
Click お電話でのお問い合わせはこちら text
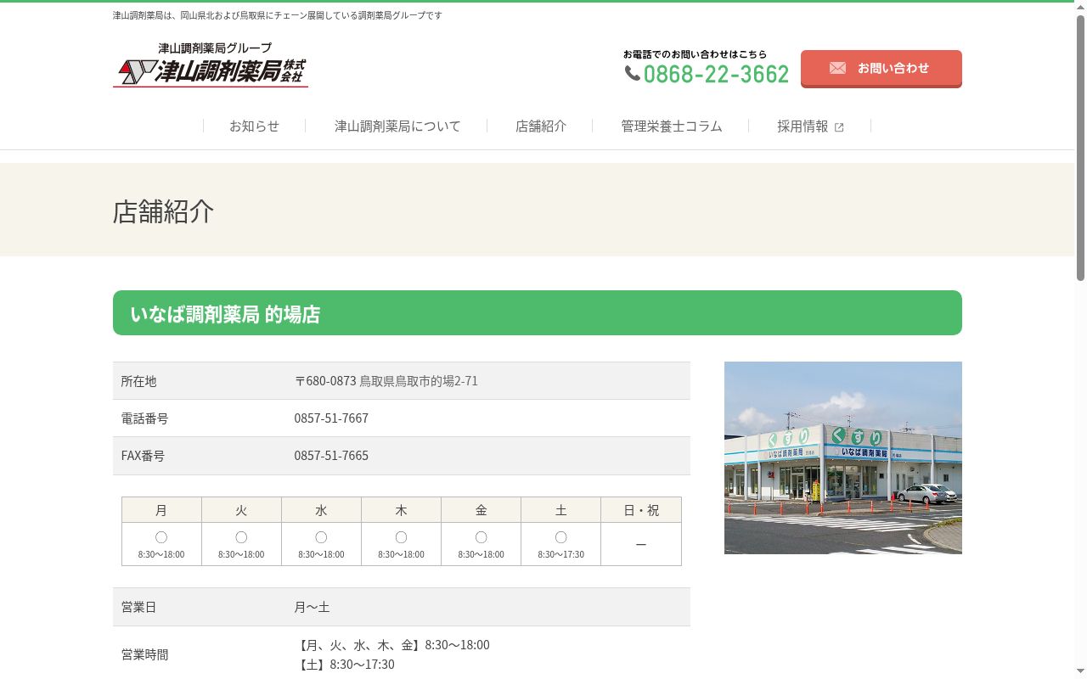[695, 54]
